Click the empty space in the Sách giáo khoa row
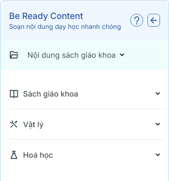 click(116, 94)
